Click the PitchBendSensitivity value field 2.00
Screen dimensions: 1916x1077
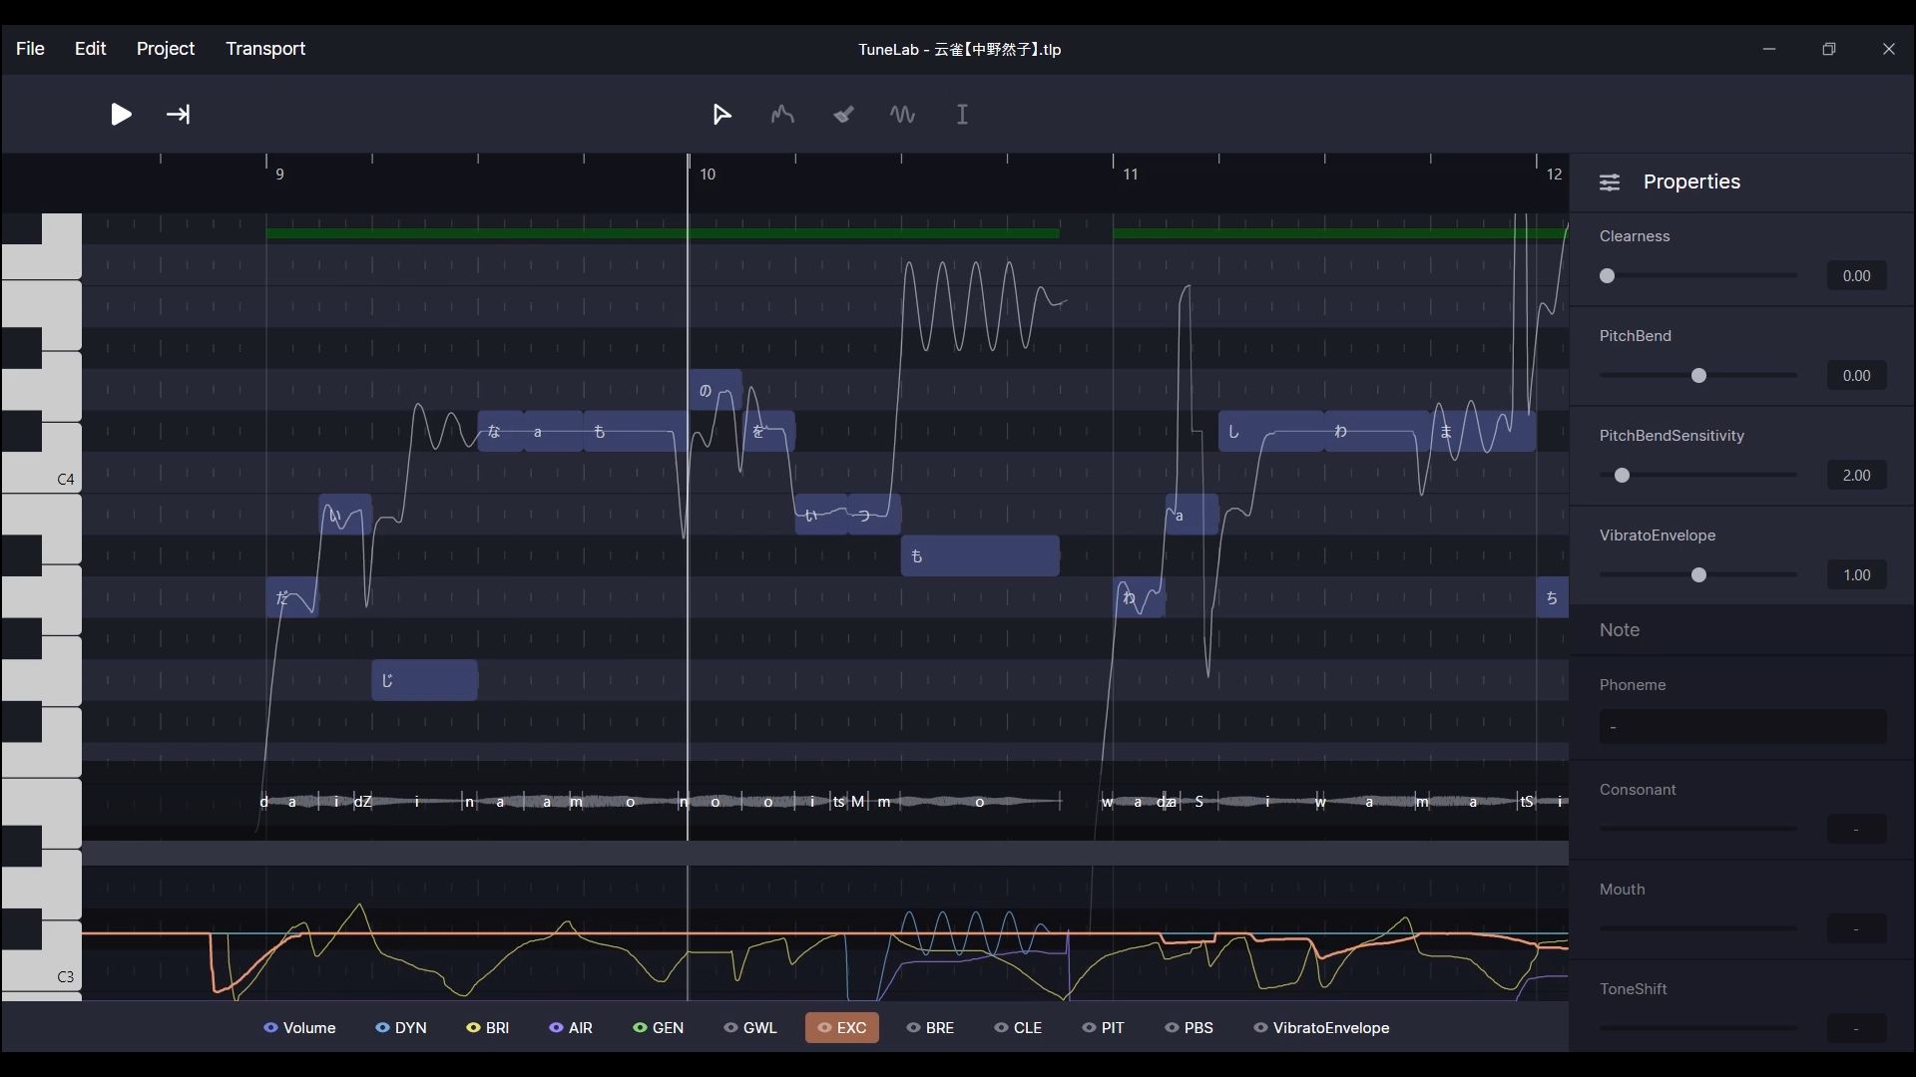(x=1856, y=476)
